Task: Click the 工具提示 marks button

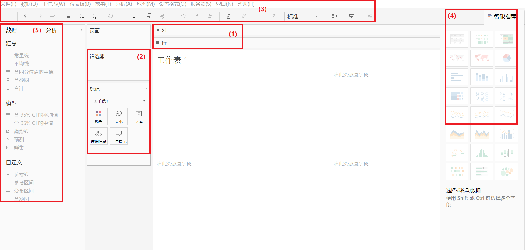Action: 119,136
